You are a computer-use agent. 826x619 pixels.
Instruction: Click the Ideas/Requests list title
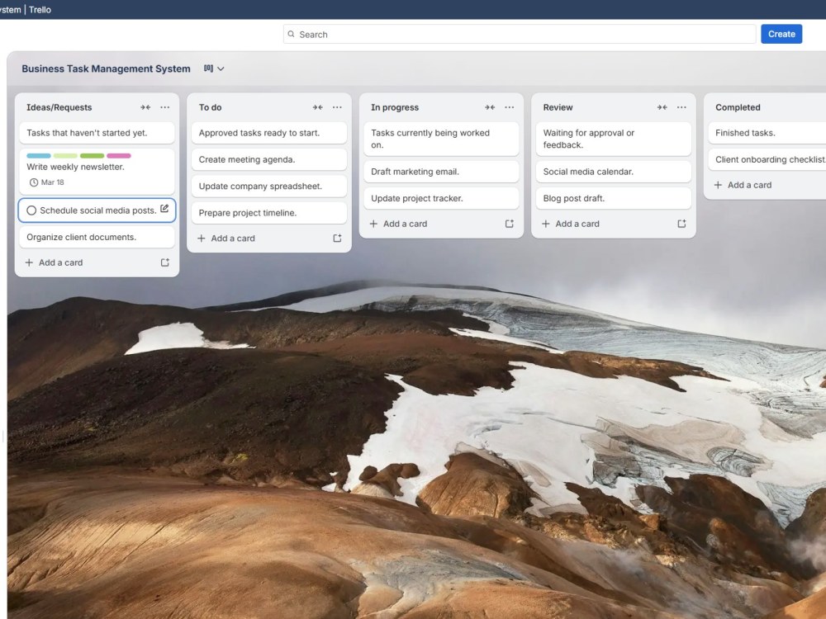click(x=59, y=107)
